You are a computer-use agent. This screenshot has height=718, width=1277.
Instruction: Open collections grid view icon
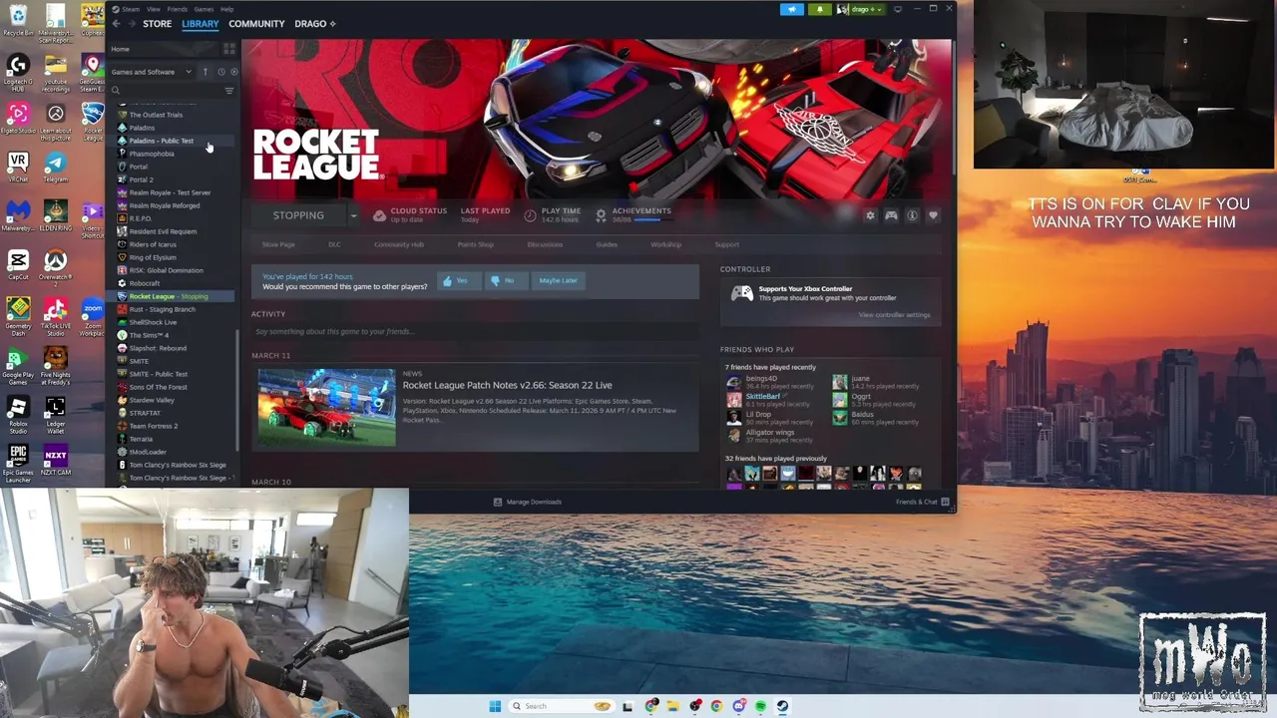point(229,49)
